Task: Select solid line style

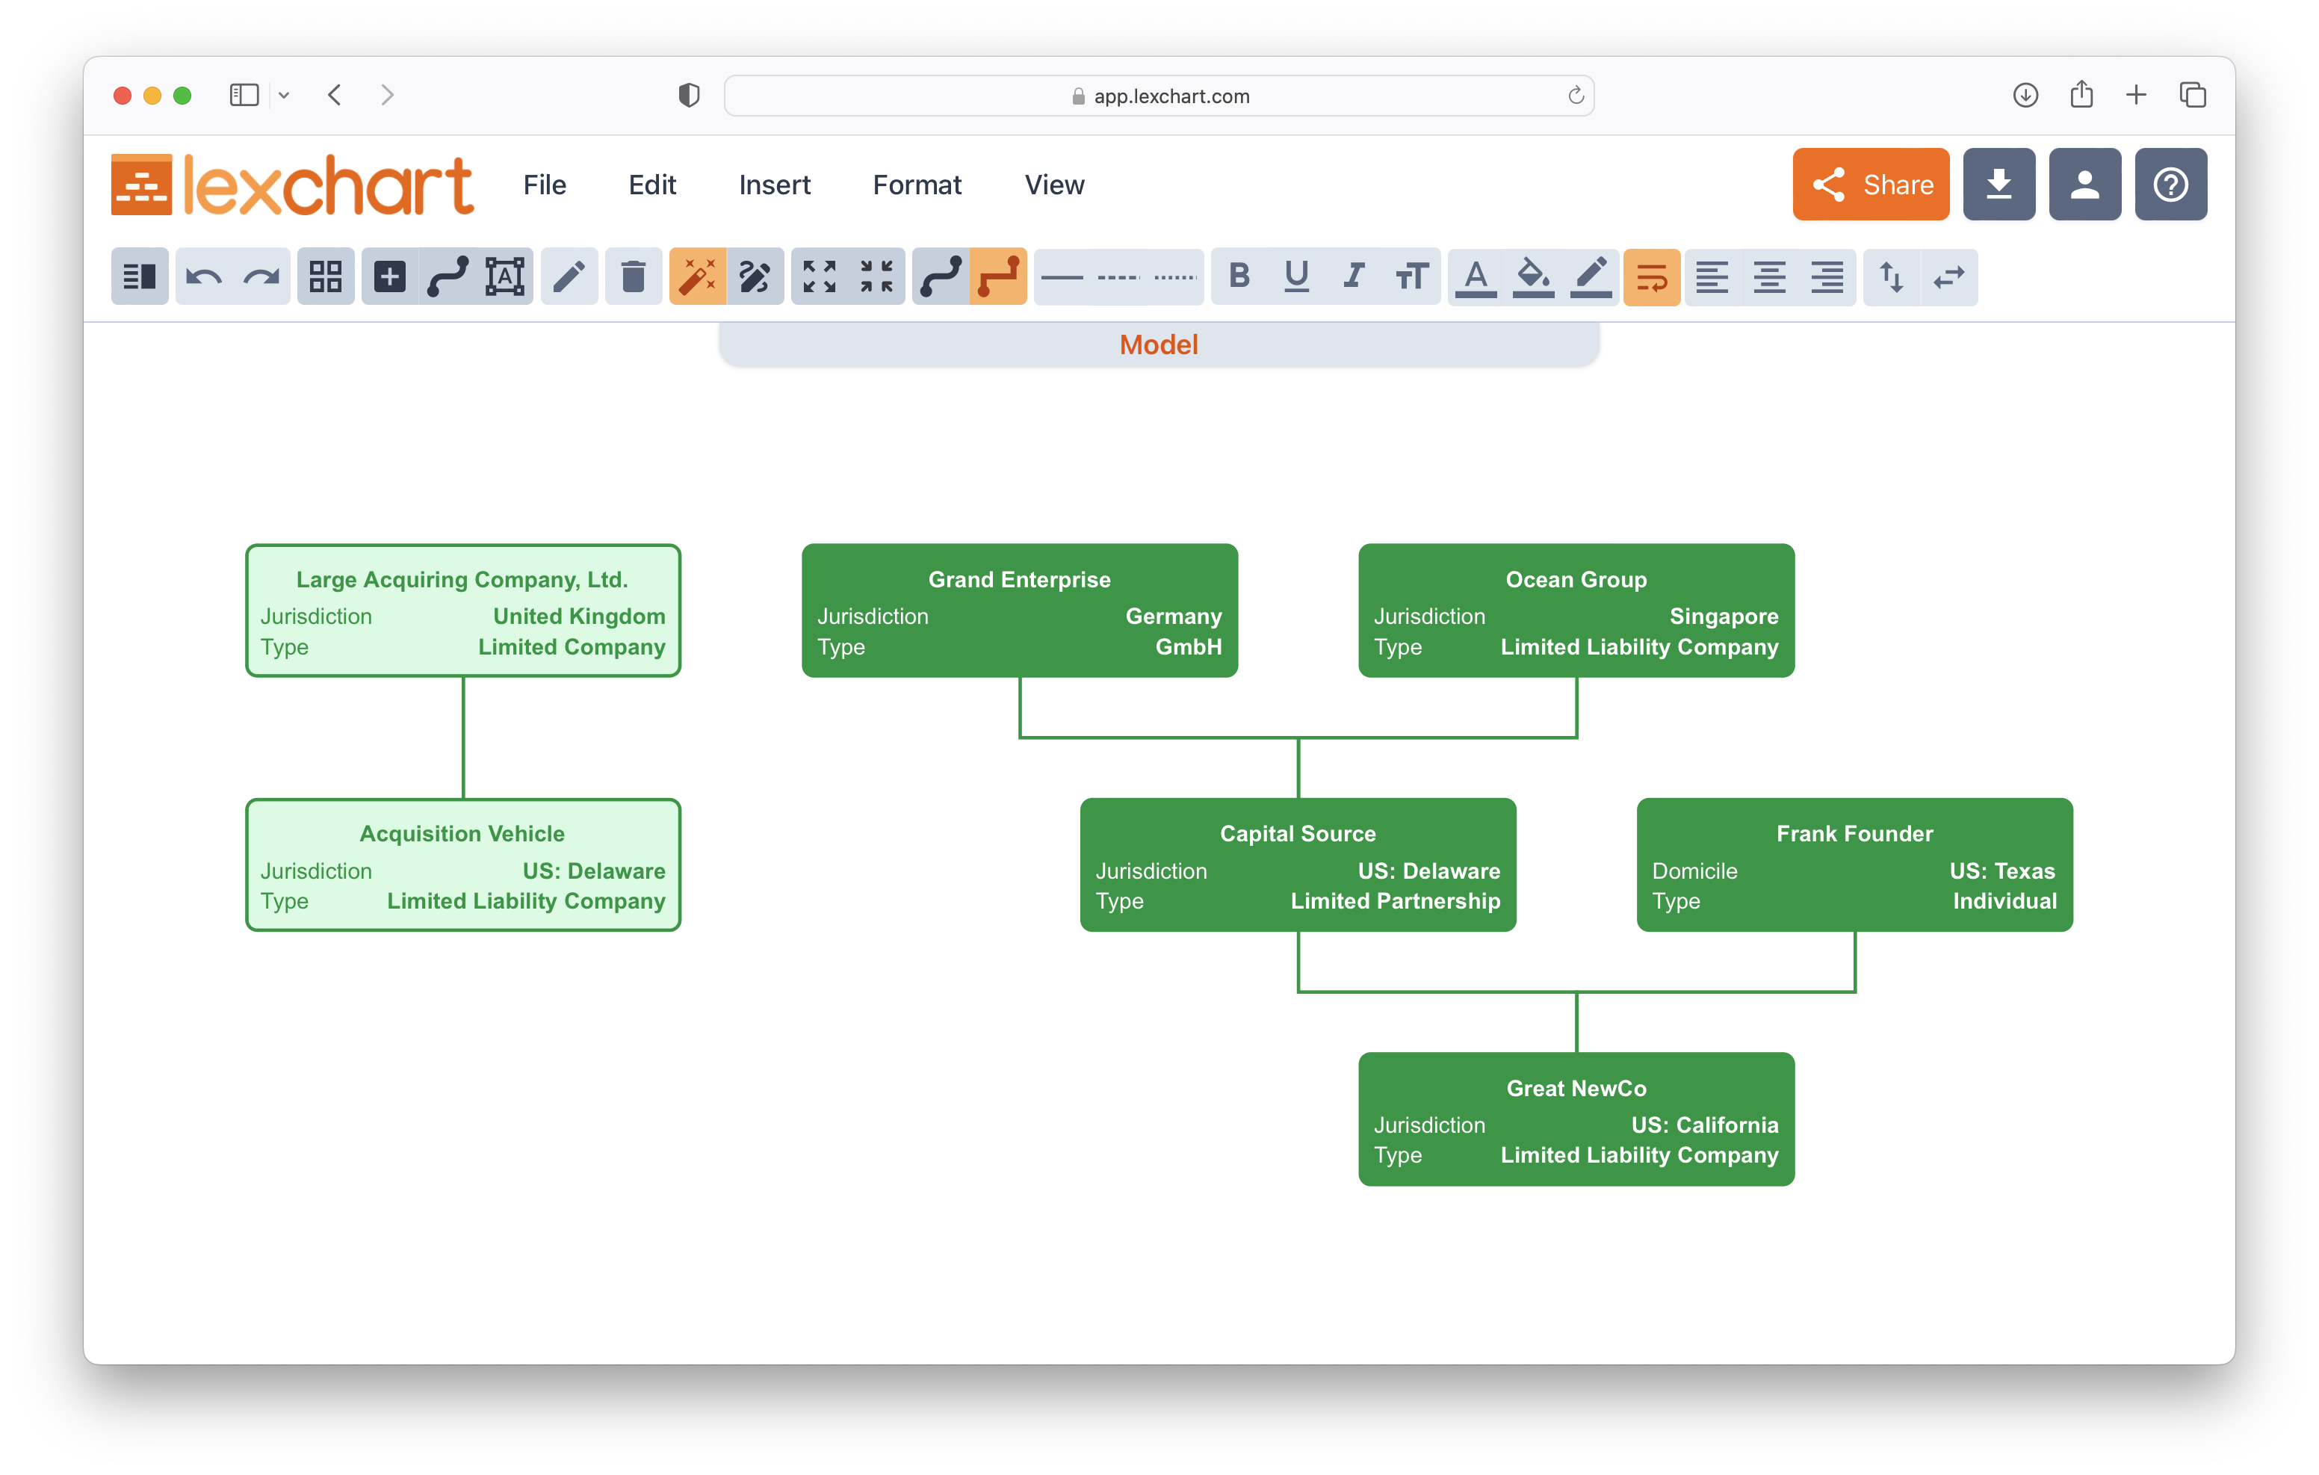Action: tap(1062, 277)
